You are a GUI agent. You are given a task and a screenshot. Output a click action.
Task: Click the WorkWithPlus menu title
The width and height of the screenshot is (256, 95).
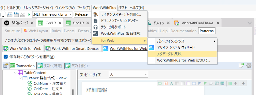(104, 8)
